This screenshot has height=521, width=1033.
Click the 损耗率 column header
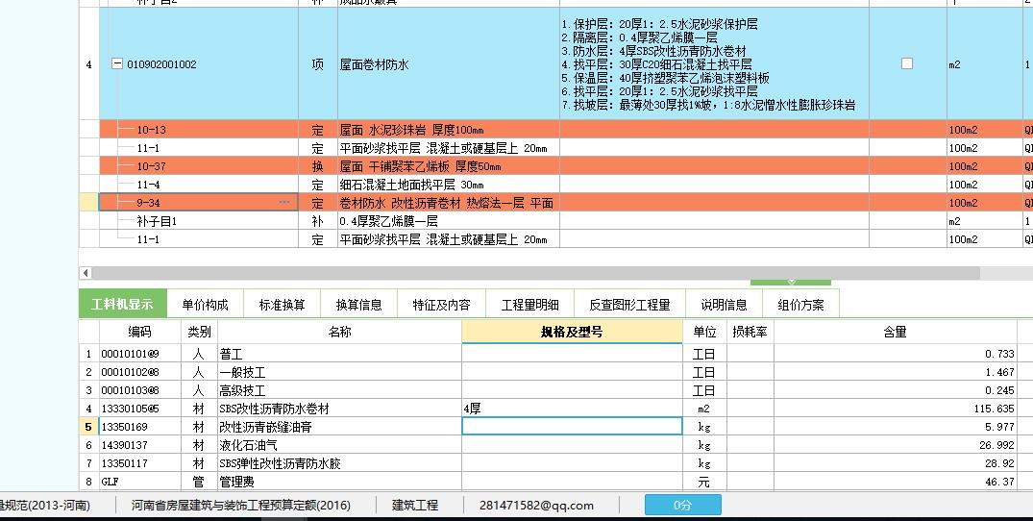(x=750, y=332)
